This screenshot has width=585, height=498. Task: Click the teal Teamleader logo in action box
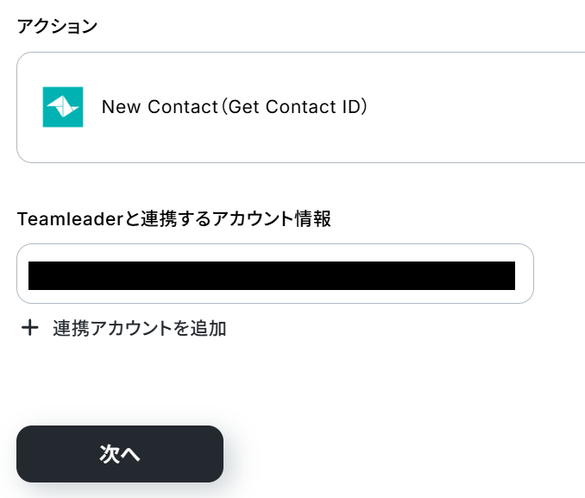pyautogui.click(x=63, y=107)
